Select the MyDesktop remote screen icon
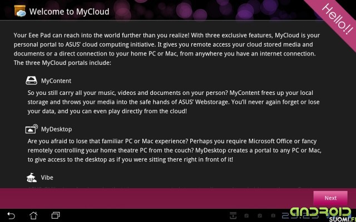 pos(32,129)
